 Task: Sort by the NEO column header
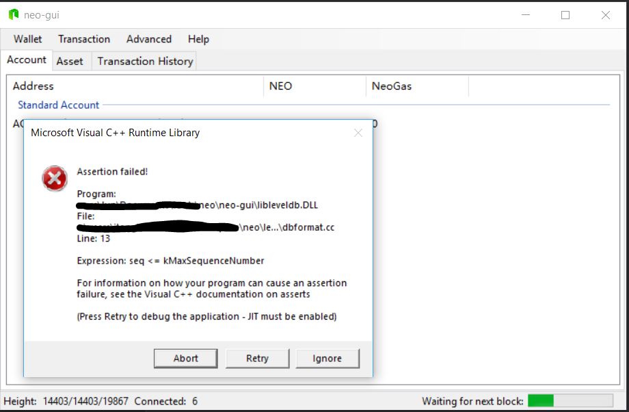tap(314, 86)
